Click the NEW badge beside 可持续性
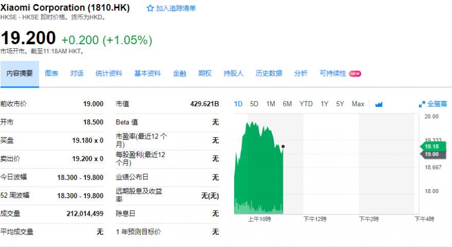Screen dimensions: 452x247 pos(355,74)
